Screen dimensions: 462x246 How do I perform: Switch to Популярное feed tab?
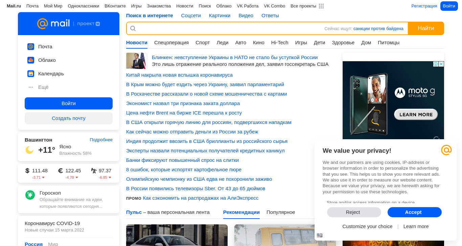click(281, 212)
